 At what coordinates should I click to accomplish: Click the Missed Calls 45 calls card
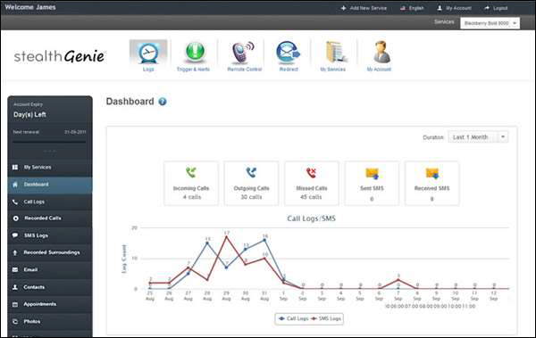click(x=312, y=184)
